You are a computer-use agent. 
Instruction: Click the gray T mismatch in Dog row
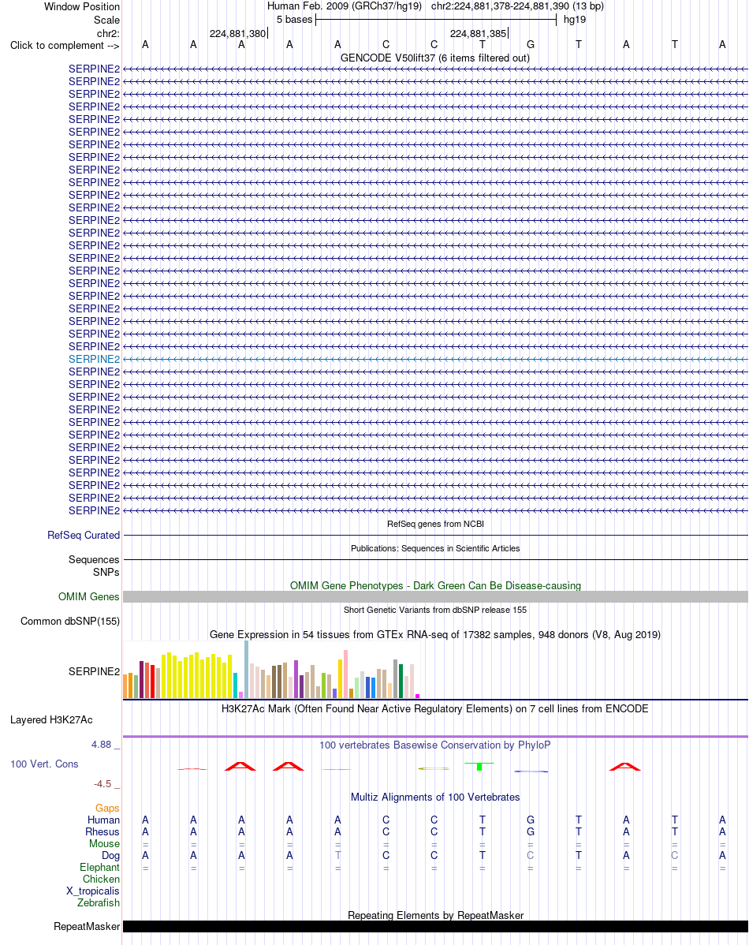coord(338,855)
